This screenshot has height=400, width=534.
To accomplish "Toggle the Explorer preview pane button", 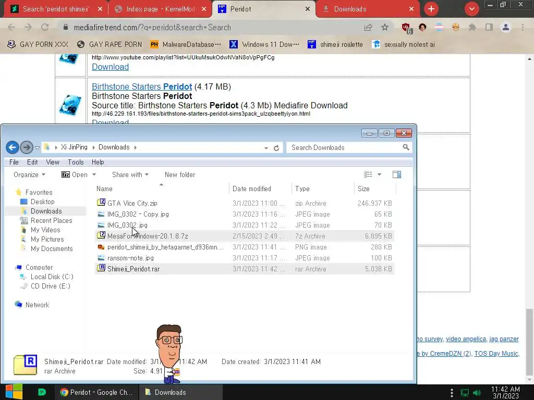I will click(x=397, y=174).
